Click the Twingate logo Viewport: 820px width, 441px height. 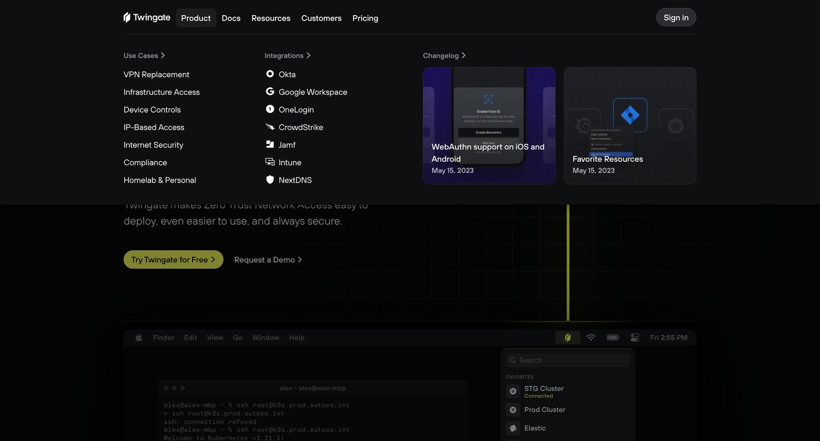coord(147,17)
